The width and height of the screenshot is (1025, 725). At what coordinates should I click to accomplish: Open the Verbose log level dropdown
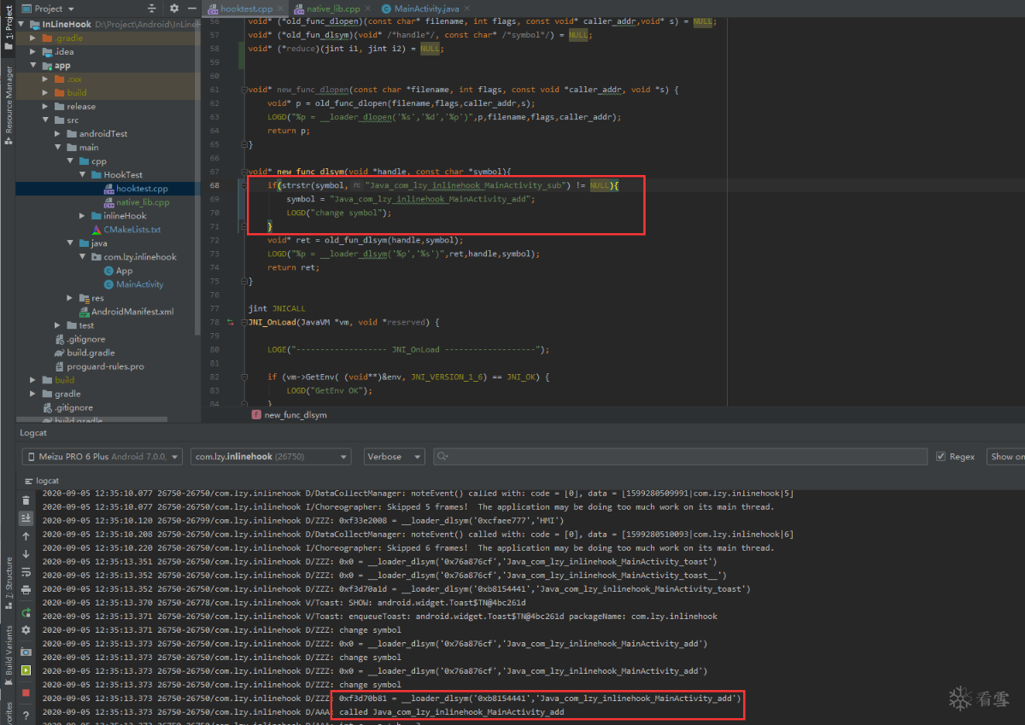pyautogui.click(x=393, y=457)
